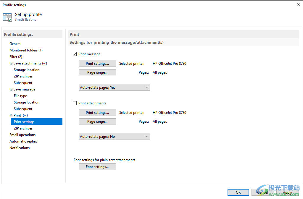Open the Auto-rotate pages: Yes dropdown
The height and width of the screenshot is (199, 303).
[114, 88]
